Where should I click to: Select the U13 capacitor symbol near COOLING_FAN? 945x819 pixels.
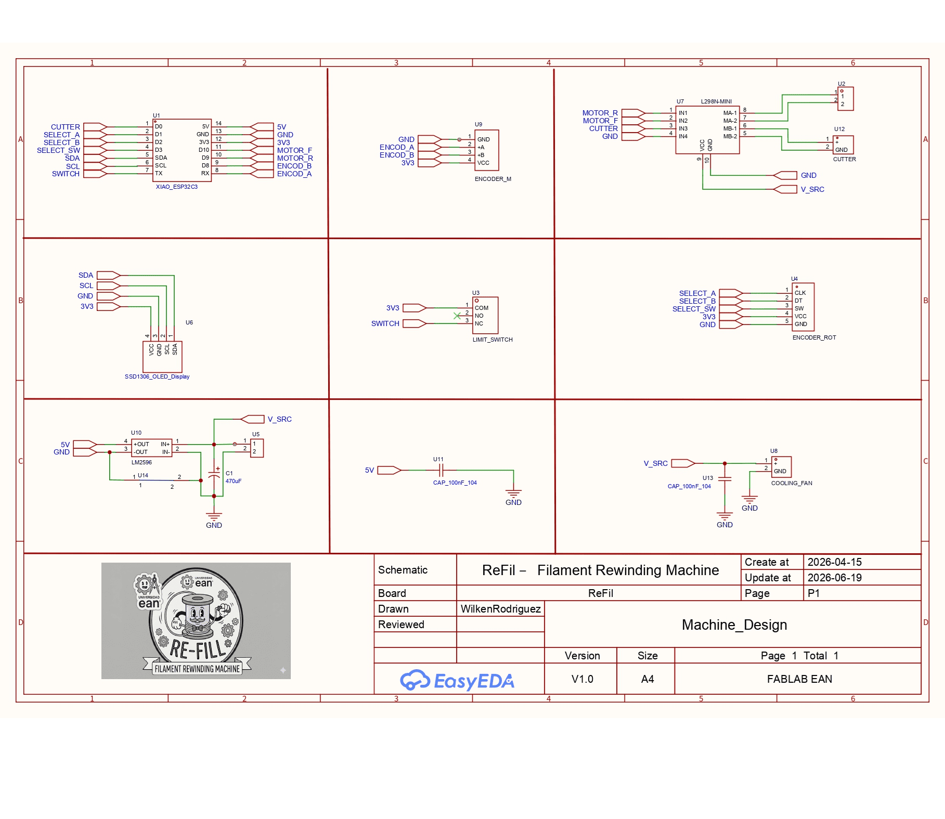pyautogui.click(x=724, y=479)
